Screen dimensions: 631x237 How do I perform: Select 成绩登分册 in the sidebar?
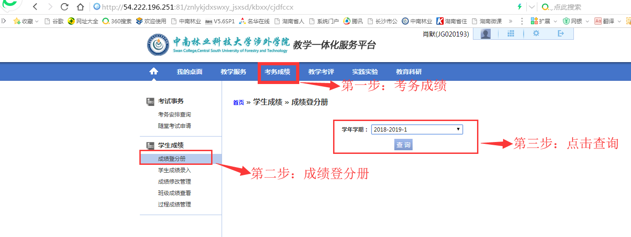click(172, 159)
